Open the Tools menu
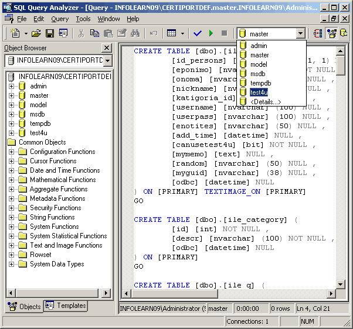This screenshot has height=329, width=353. [83, 19]
